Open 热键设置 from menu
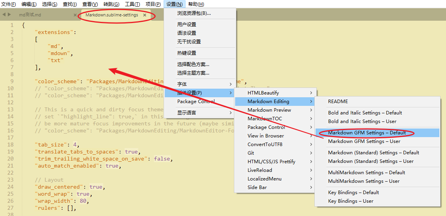Viewport: 446px width, 216px height. pyautogui.click(x=200, y=53)
